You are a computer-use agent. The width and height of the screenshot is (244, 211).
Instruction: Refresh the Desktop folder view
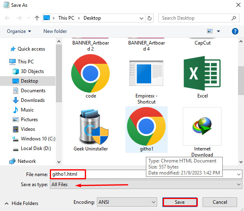150,18
